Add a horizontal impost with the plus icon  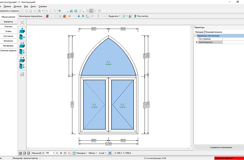[x=22, y=30]
